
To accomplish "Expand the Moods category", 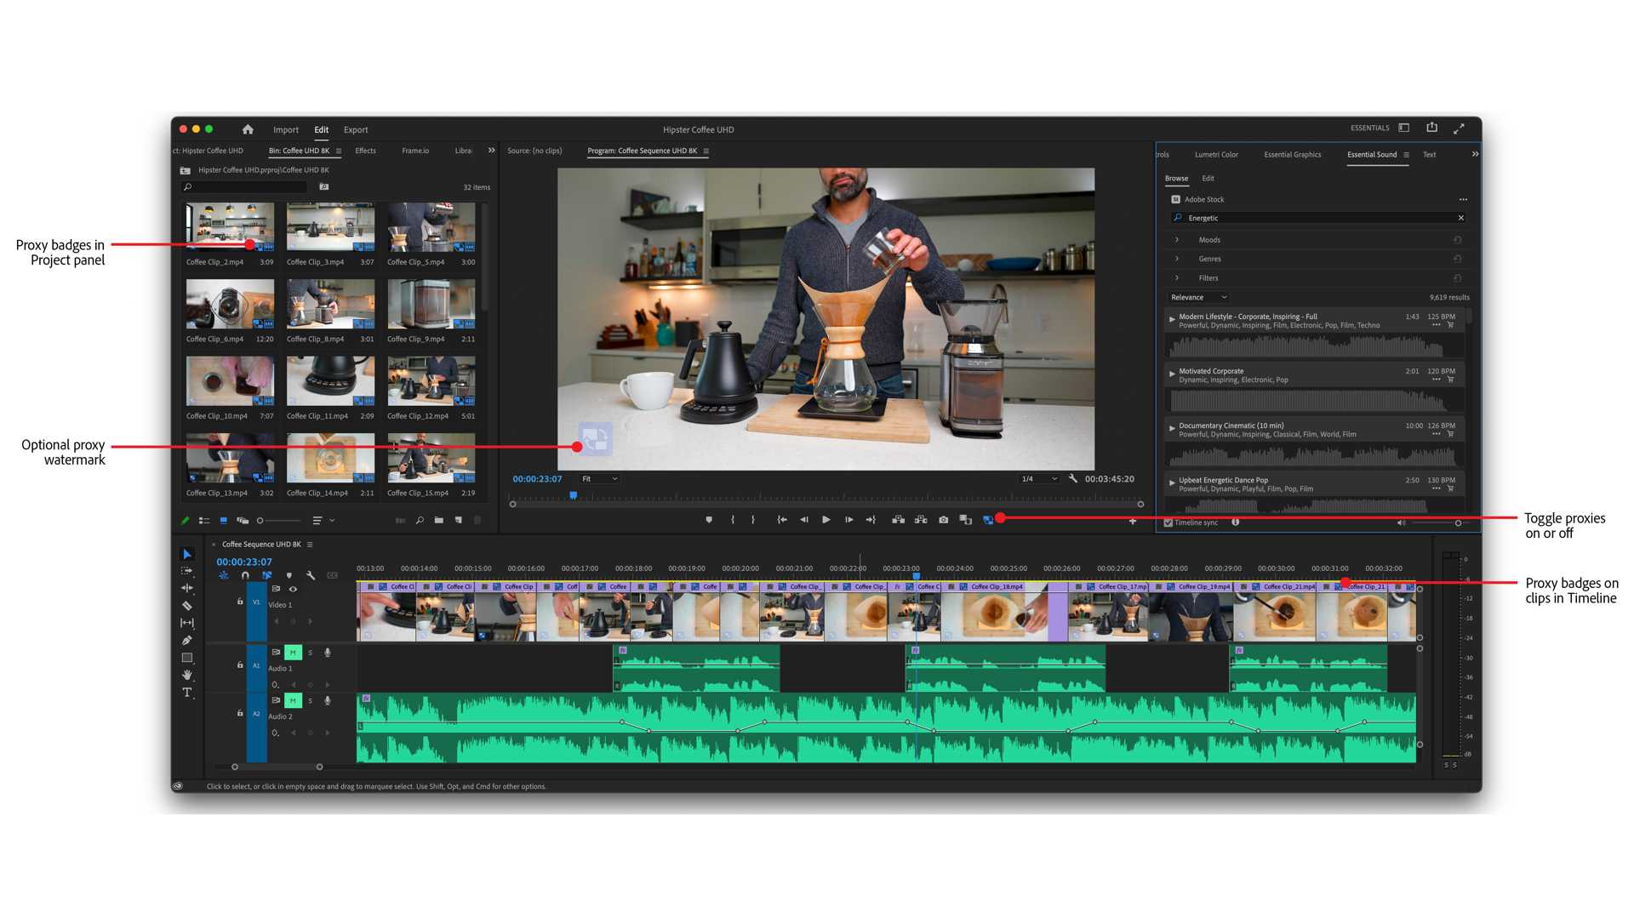I will click(1177, 240).
